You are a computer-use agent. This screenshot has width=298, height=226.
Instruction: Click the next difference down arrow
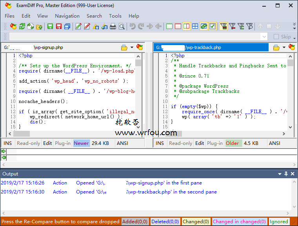click(278, 26)
